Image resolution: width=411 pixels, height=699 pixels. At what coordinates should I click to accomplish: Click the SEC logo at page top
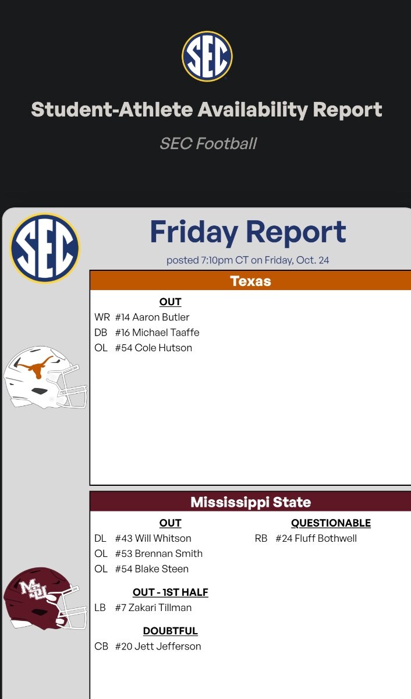tap(207, 56)
